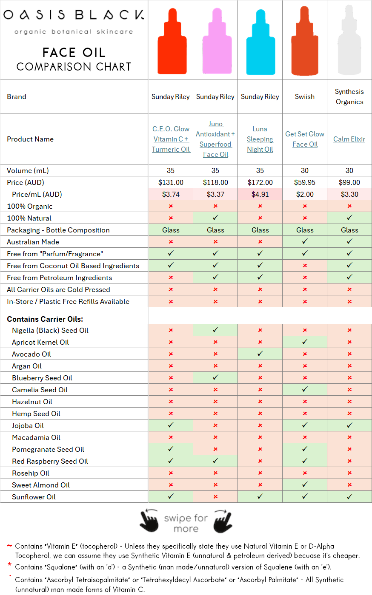Click Swiish cross in Coconut Oil Based Ingredients row
Screen dimensions: 372x595
(305, 266)
